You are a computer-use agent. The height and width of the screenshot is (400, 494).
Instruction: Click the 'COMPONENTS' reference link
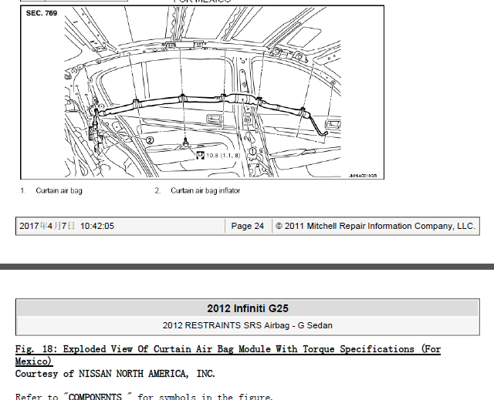click(x=95, y=397)
